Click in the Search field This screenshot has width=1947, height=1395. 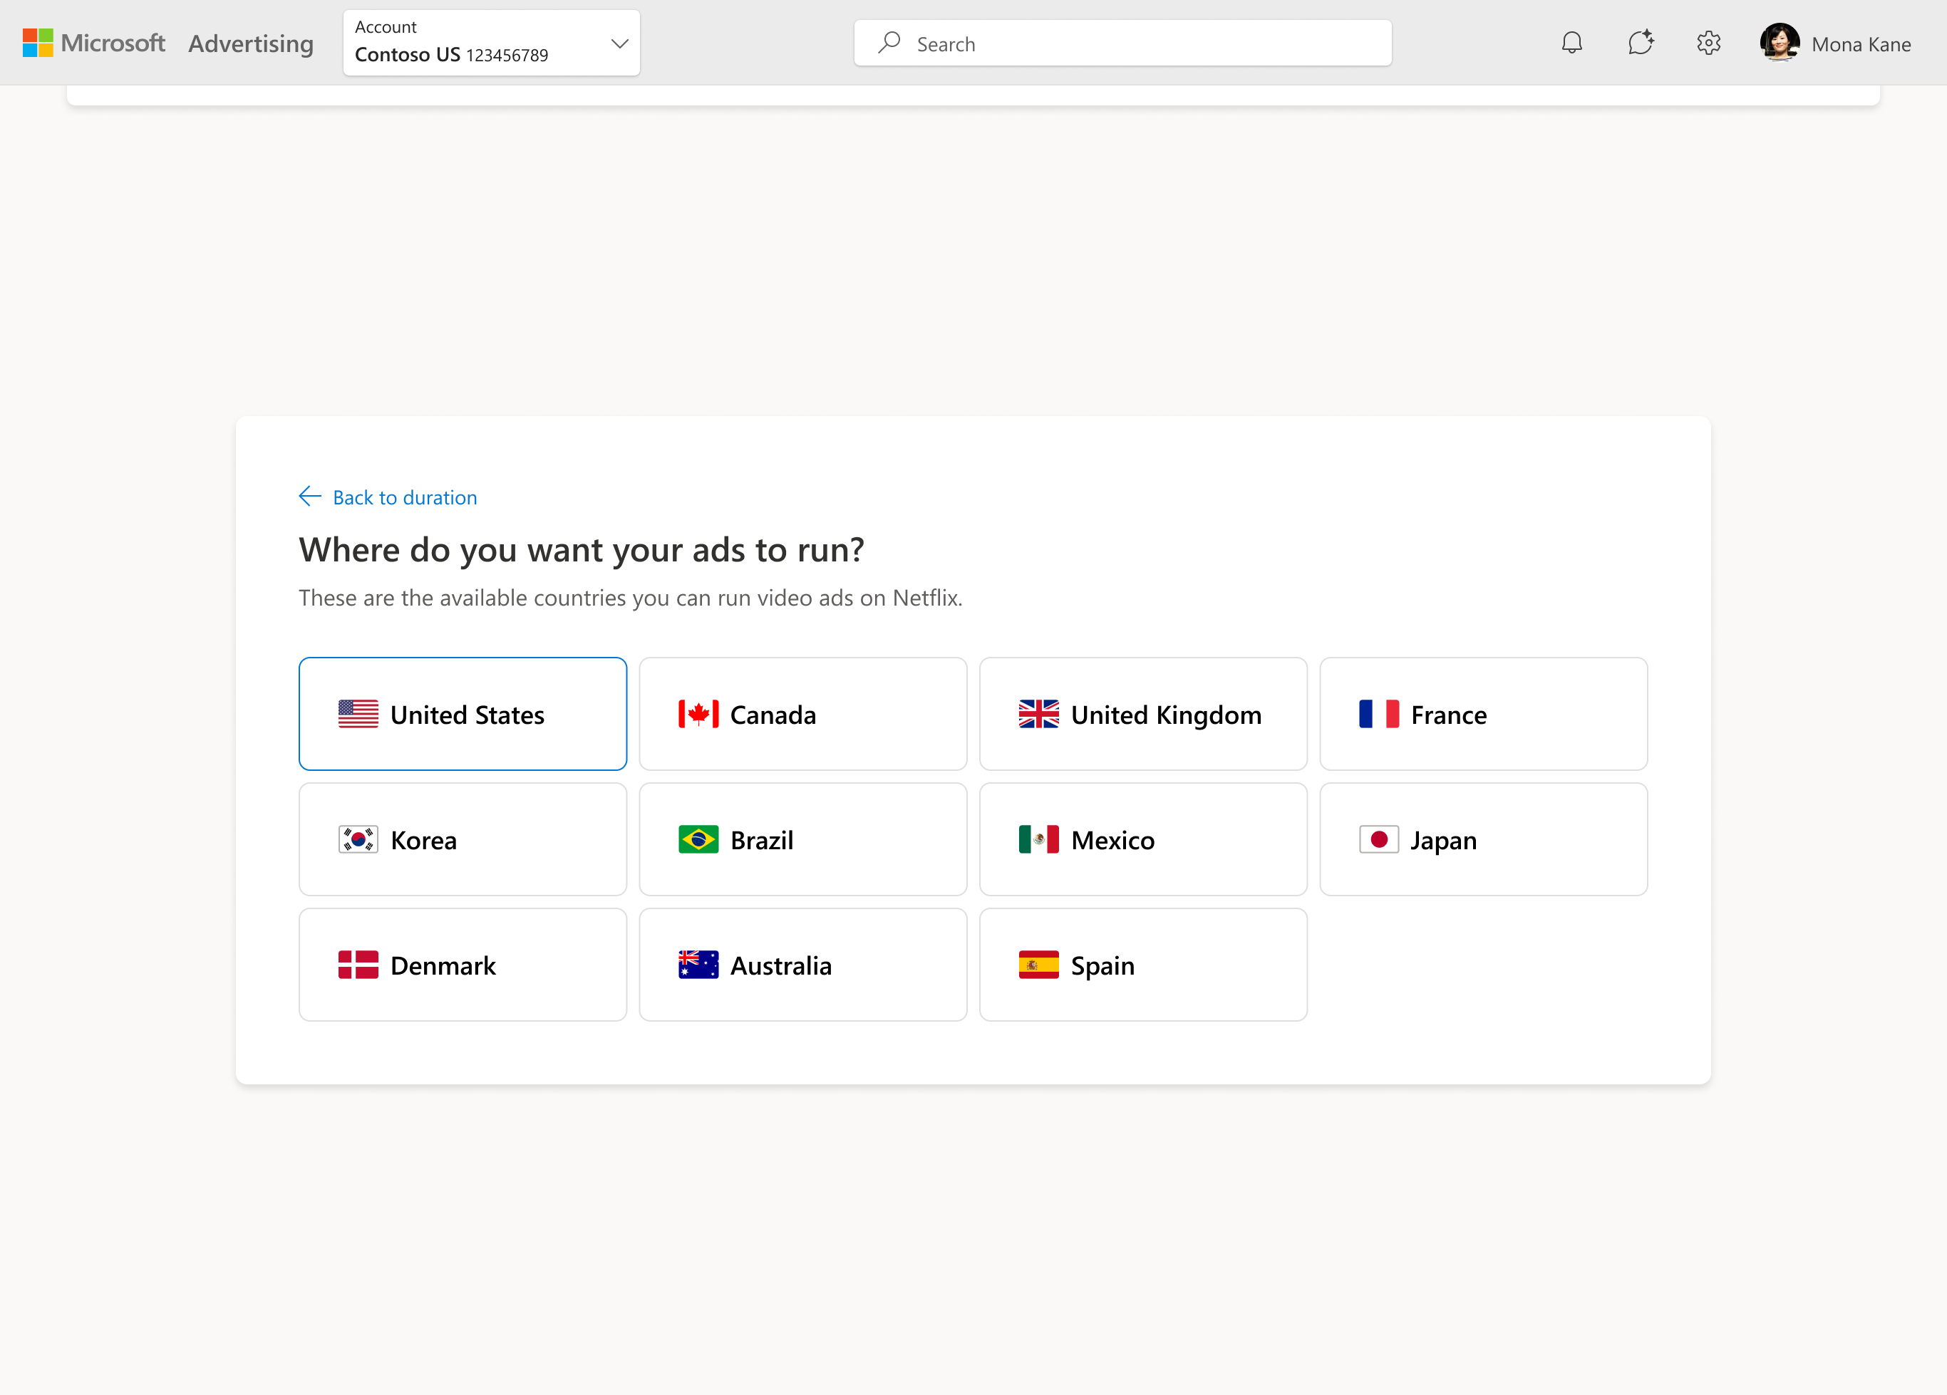(x=1122, y=43)
